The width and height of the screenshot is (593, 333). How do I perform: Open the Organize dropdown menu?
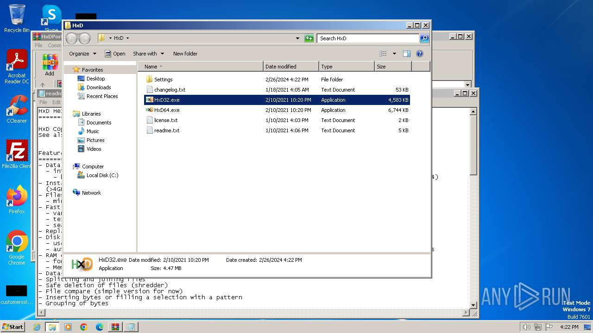coord(82,54)
